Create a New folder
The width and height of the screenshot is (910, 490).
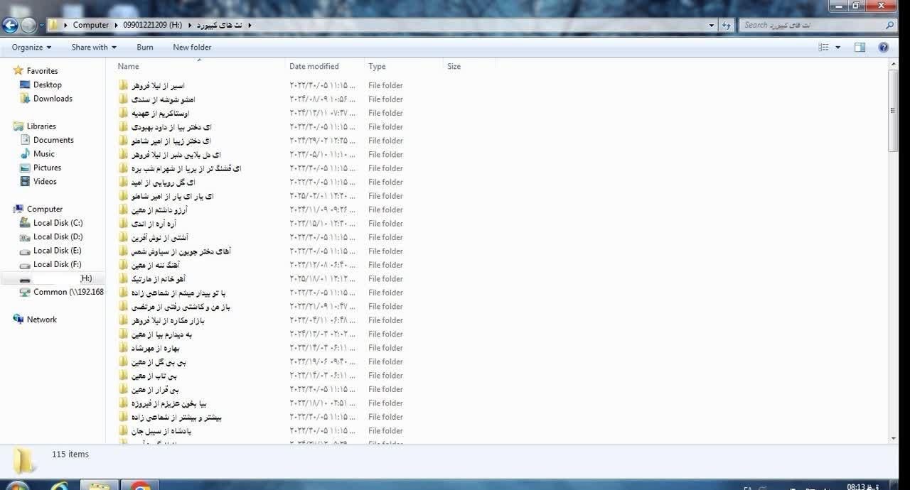tap(192, 48)
